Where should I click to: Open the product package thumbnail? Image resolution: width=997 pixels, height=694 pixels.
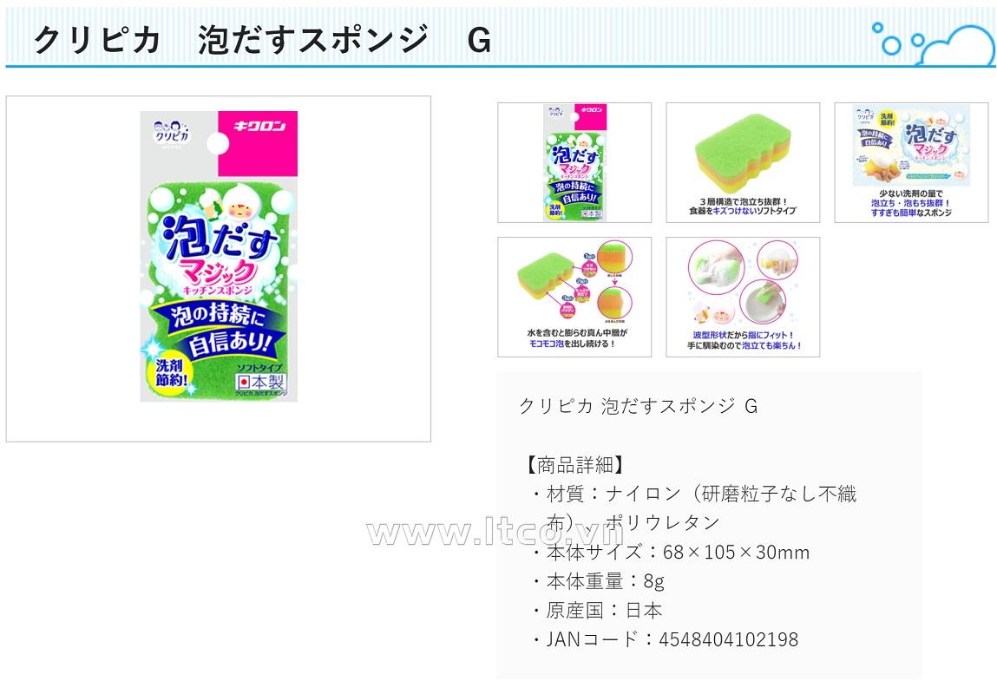[574, 163]
